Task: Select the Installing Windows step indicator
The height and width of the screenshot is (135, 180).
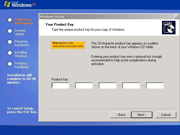Action: coord(10,53)
